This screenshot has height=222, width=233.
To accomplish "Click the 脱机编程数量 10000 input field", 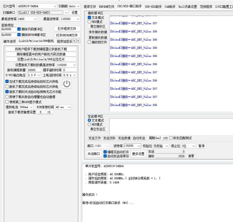I will [x=34, y=70].
